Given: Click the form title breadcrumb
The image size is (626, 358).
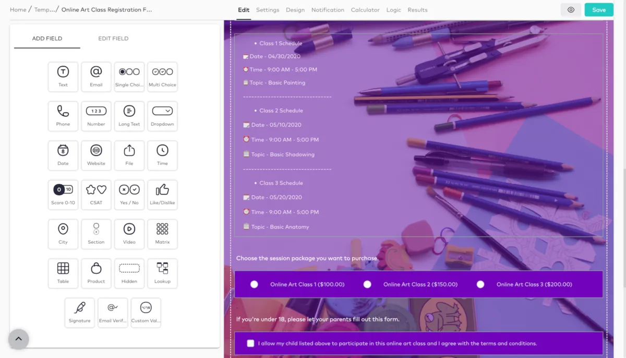Looking at the screenshot, I should click(x=107, y=10).
